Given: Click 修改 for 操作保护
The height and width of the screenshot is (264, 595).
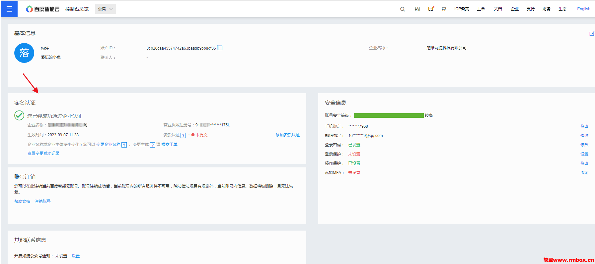Looking at the screenshot, I should [584, 163].
